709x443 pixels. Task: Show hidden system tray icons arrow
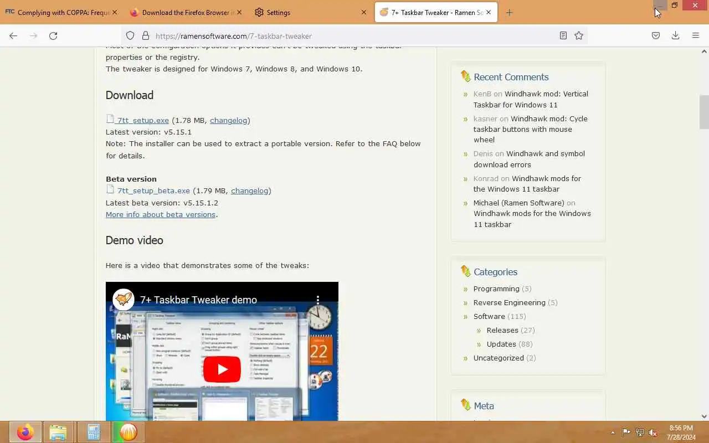pos(613,432)
